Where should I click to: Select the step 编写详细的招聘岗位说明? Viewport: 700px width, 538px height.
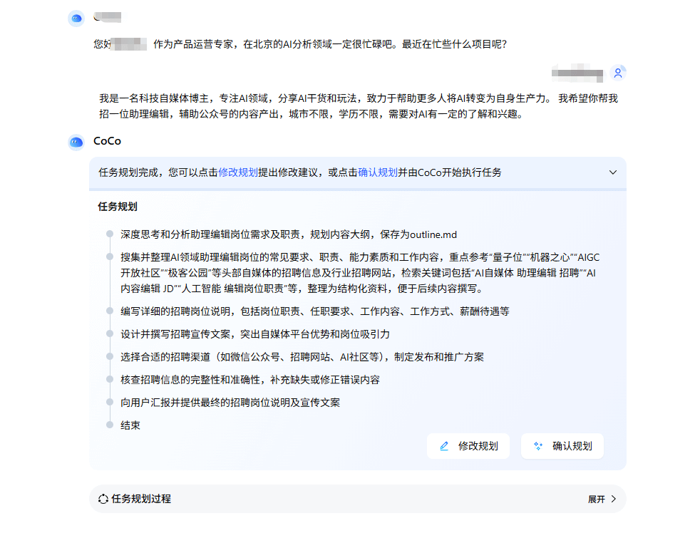[315, 311]
